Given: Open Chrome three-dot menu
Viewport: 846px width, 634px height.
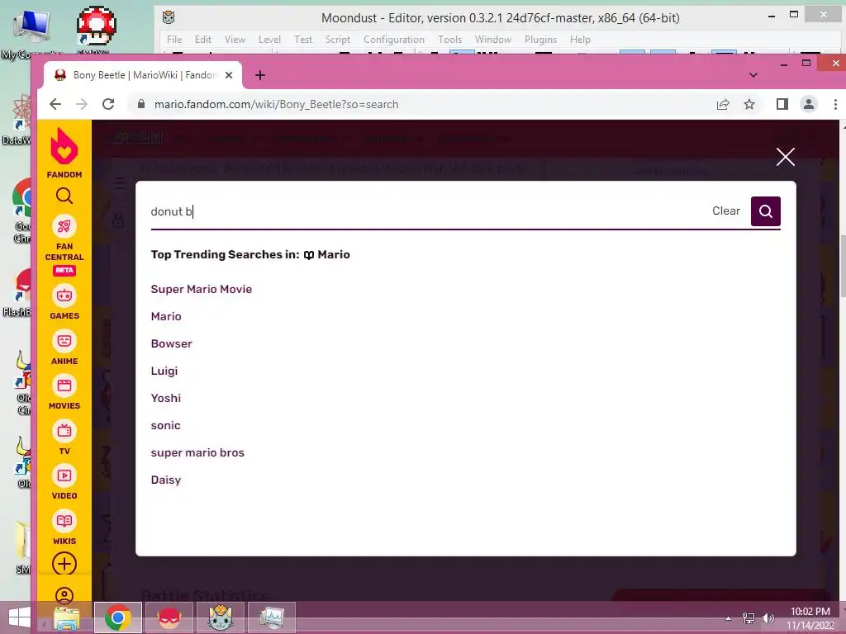Looking at the screenshot, I should click(x=835, y=104).
